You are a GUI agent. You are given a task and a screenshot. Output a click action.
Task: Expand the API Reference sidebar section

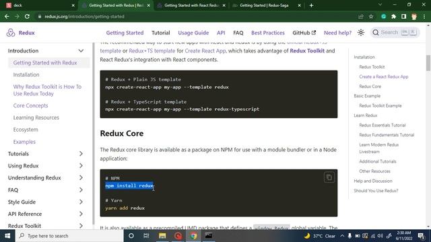pyautogui.click(x=81, y=214)
